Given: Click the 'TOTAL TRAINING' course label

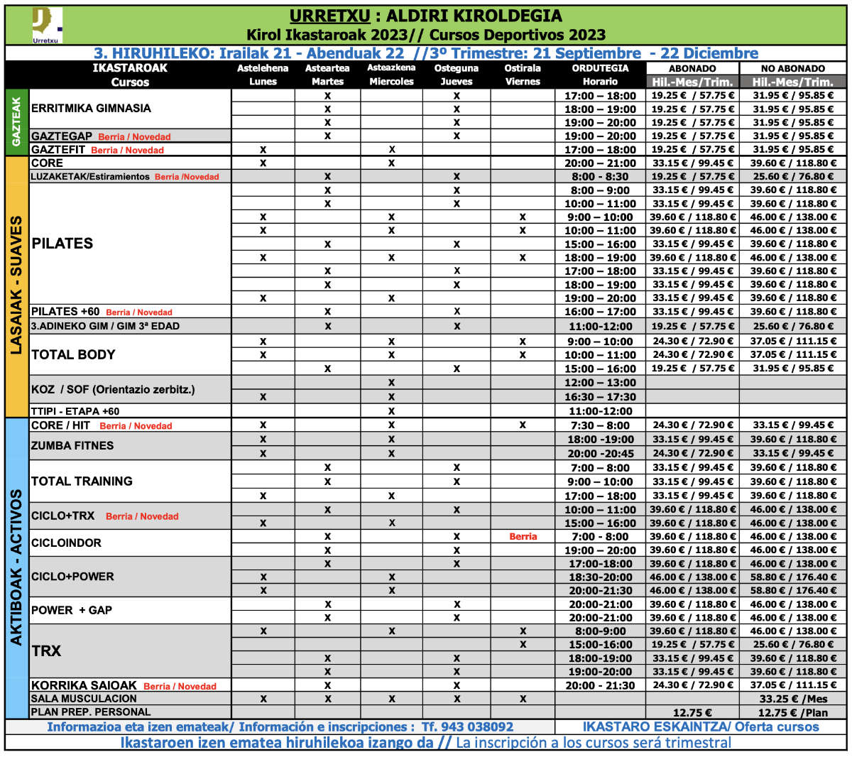Looking at the screenshot, I should coord(82,481).
